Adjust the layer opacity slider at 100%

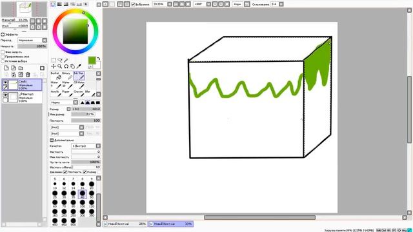click(x=32, y=46)
